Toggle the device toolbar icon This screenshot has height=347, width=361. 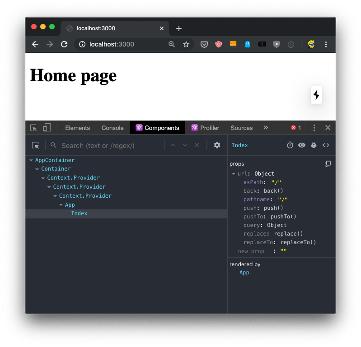(47, 128)
